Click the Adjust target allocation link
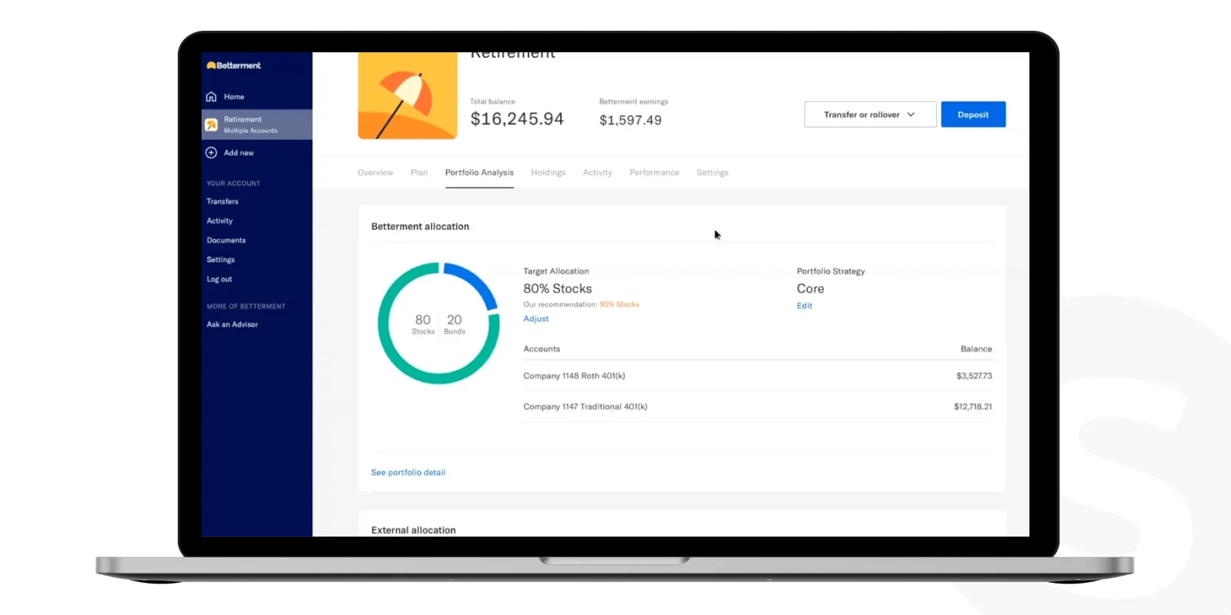 click(x=536, y=318)
